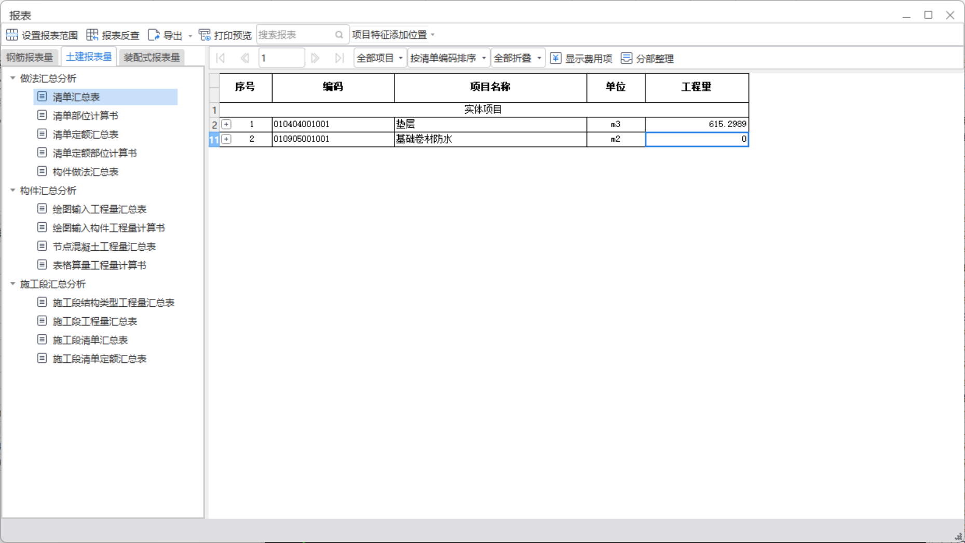Select 绘图输入工程量汇总表 report

(99, 209)
